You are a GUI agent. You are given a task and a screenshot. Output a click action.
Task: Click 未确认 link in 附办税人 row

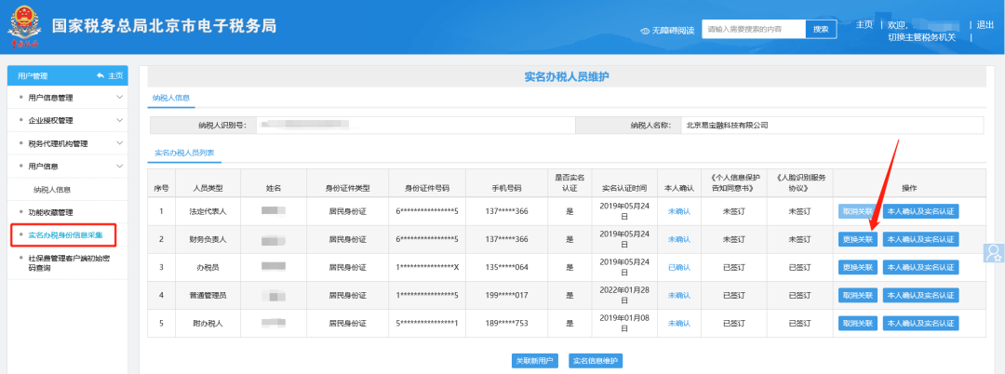678,324
